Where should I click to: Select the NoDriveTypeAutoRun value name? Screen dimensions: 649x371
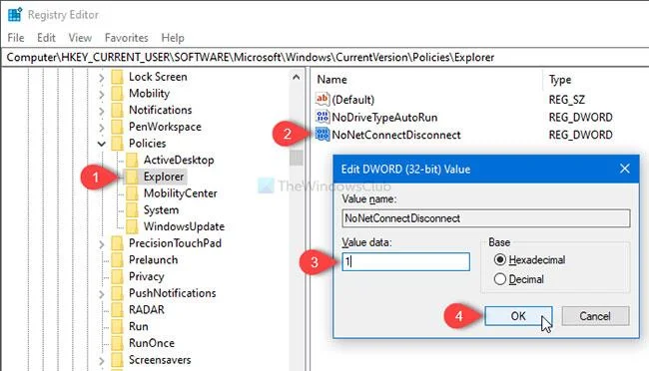pyautogui.click(x=384, y=118)
